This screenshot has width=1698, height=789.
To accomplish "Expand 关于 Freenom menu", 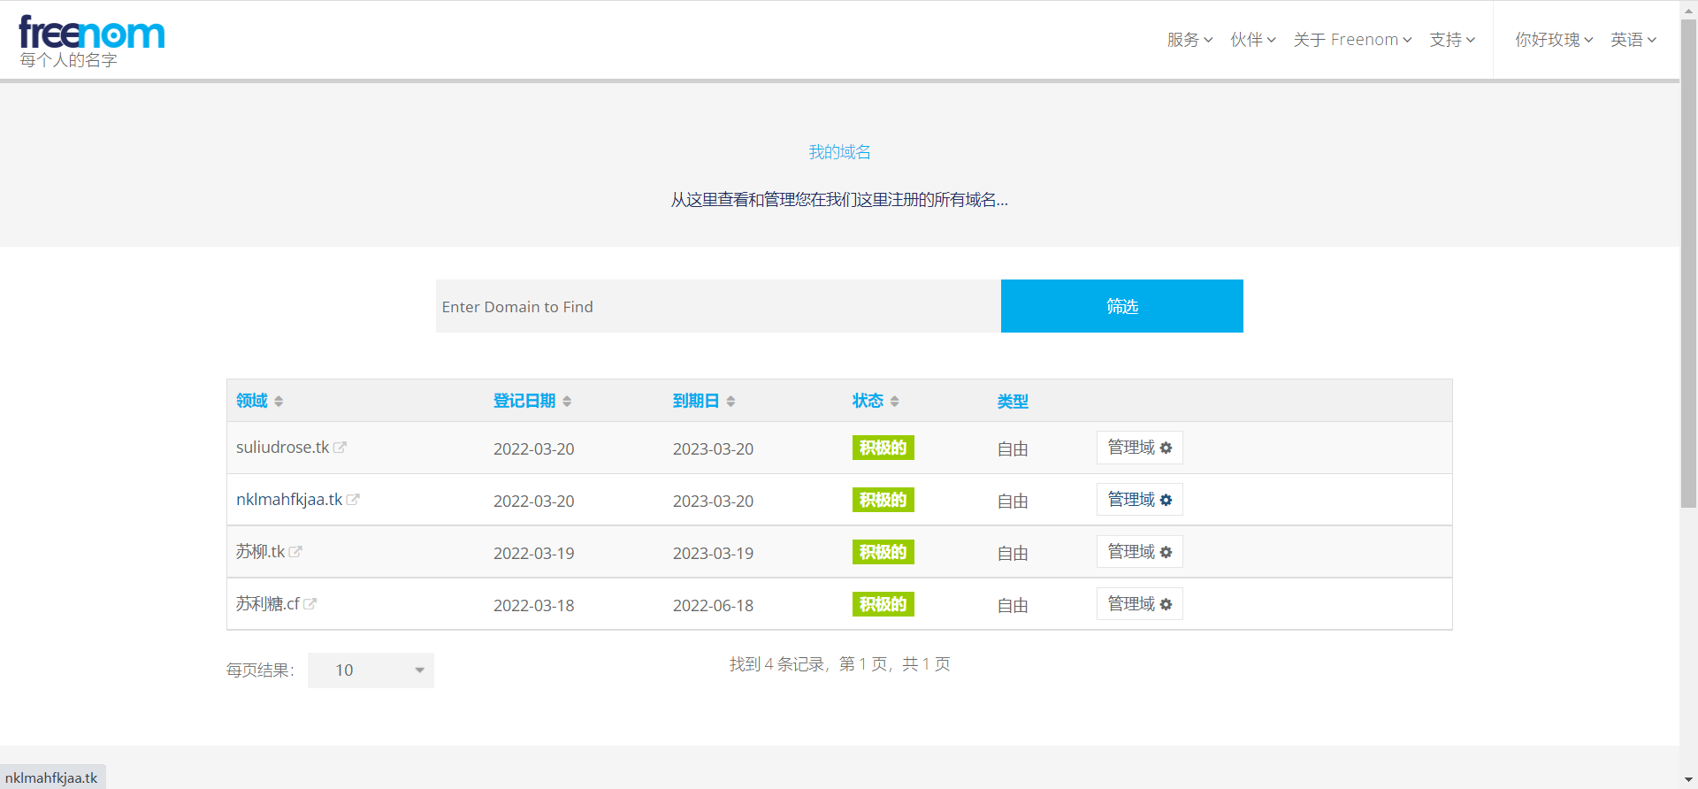I will (x=1352, y=40).
